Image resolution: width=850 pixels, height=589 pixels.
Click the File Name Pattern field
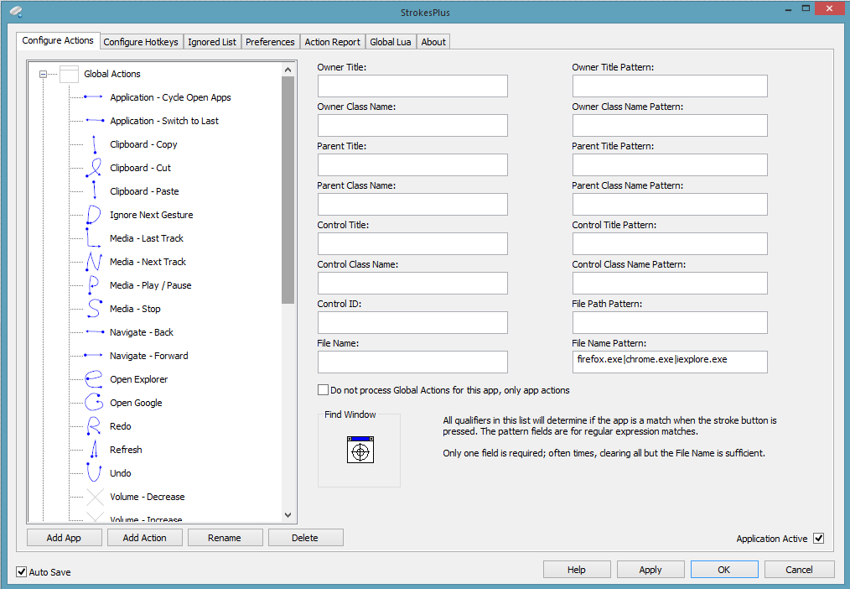tap(670, 362)
